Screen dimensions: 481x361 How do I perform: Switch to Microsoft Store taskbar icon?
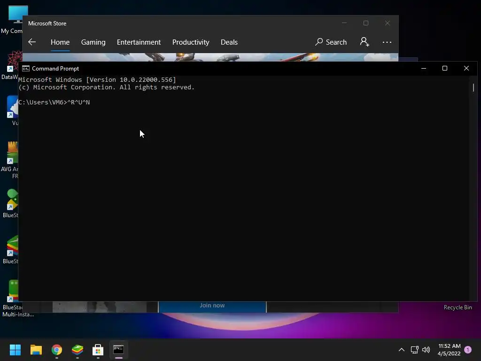(98, 350)
